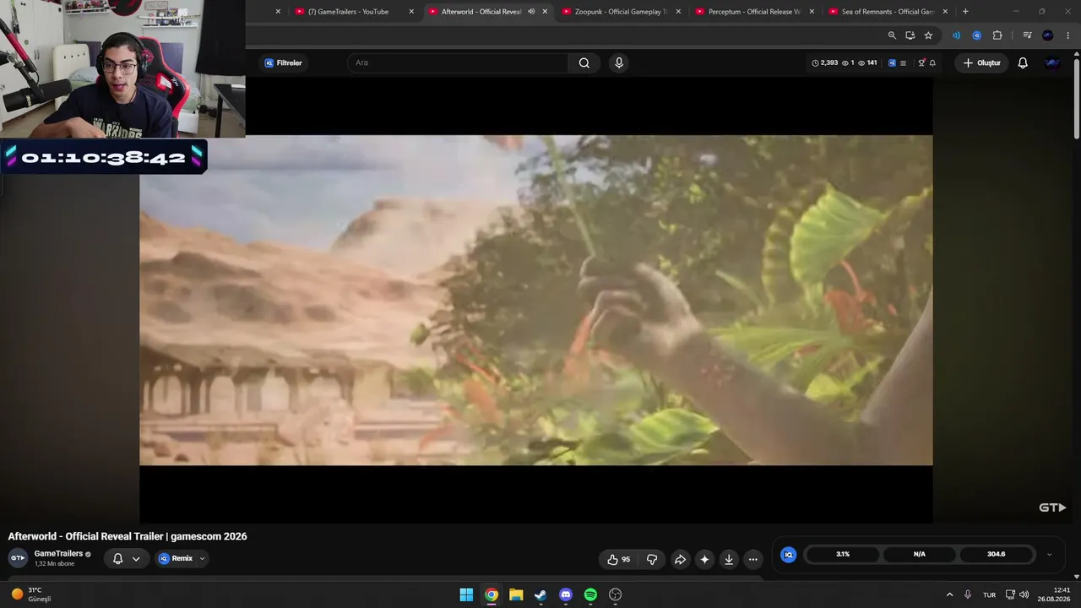Close the Sea of Remnants tab
Screen dimensions: 1081x608
click(945, 12)
